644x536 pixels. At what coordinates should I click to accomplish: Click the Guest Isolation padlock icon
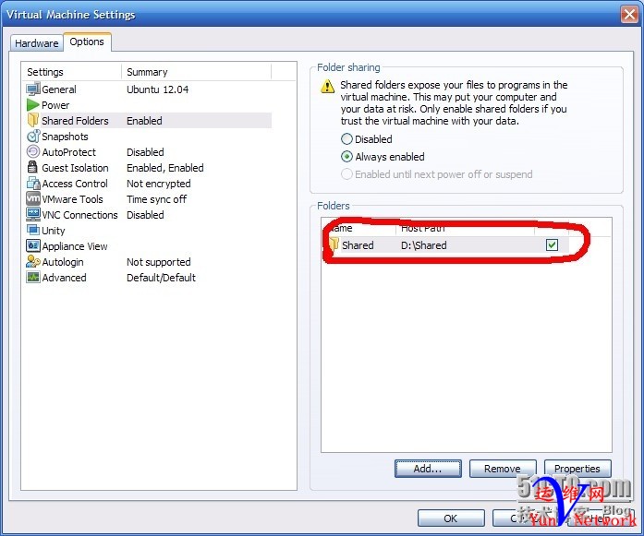click(x=32, y=167)
